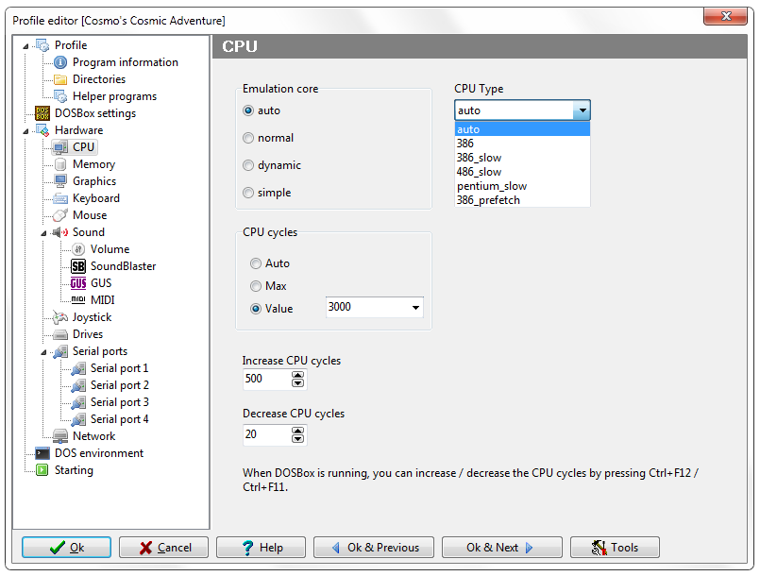760x576 pixels.
Task: Close the Profile editor window
Action: coord(726,16)
